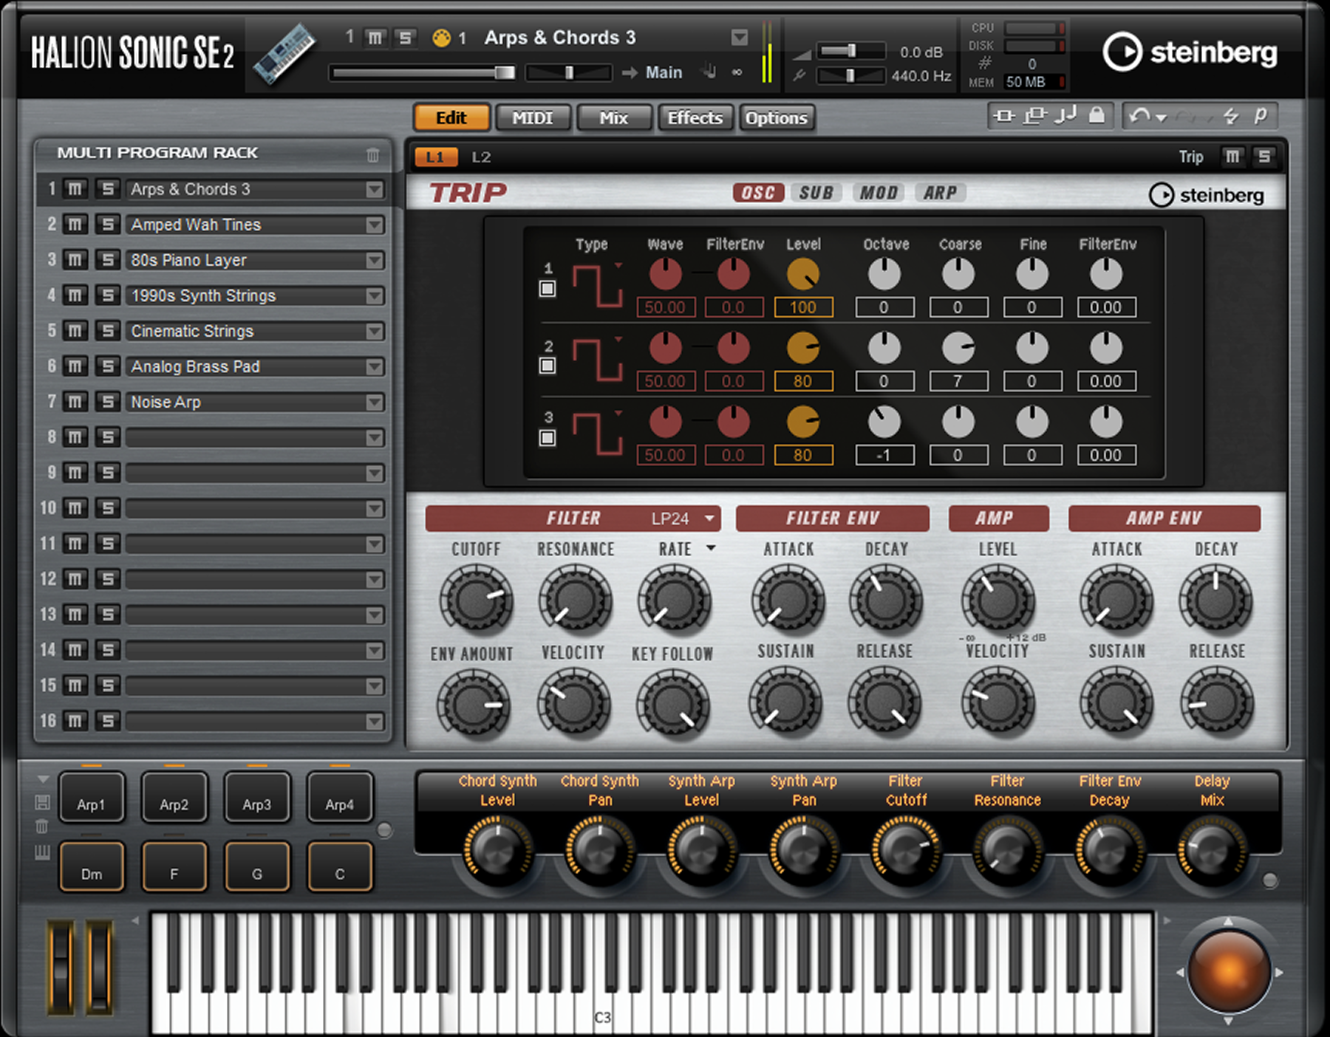Click the musical notes FlexPhraser icon
Image resolution: width=1330 pixels, height=1037 pixels.
tap(1065, 115)
